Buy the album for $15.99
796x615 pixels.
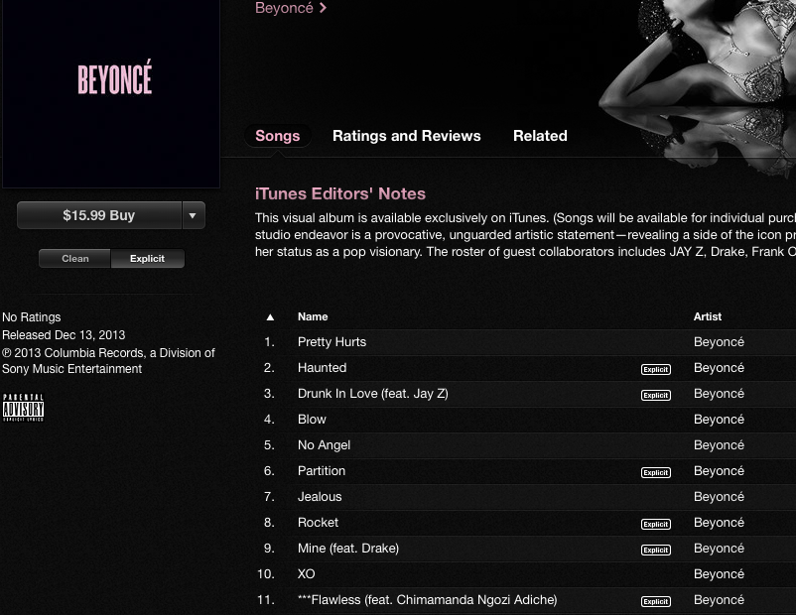(99, 215)
